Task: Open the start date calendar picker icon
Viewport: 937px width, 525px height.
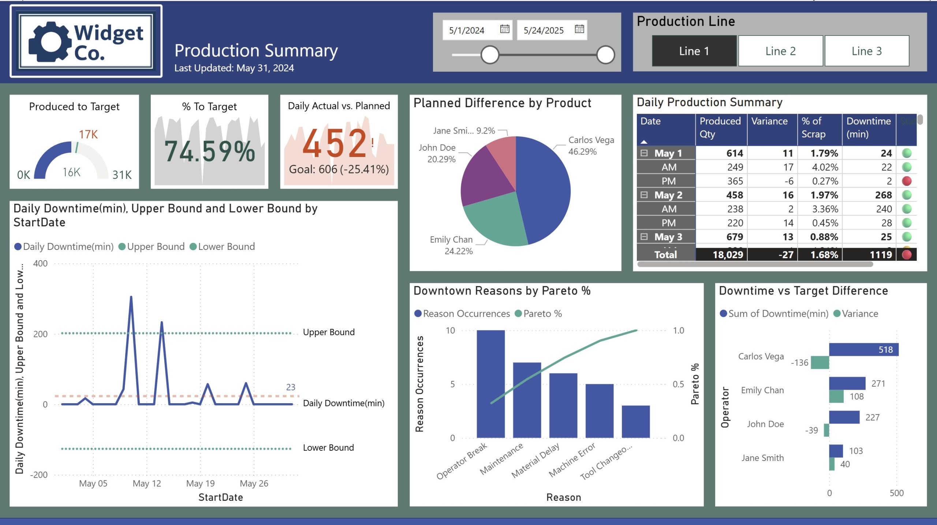Action: pos(504,29)
